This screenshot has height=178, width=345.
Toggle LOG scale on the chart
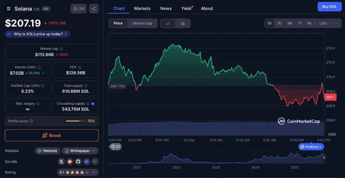(x=323, y=23)
